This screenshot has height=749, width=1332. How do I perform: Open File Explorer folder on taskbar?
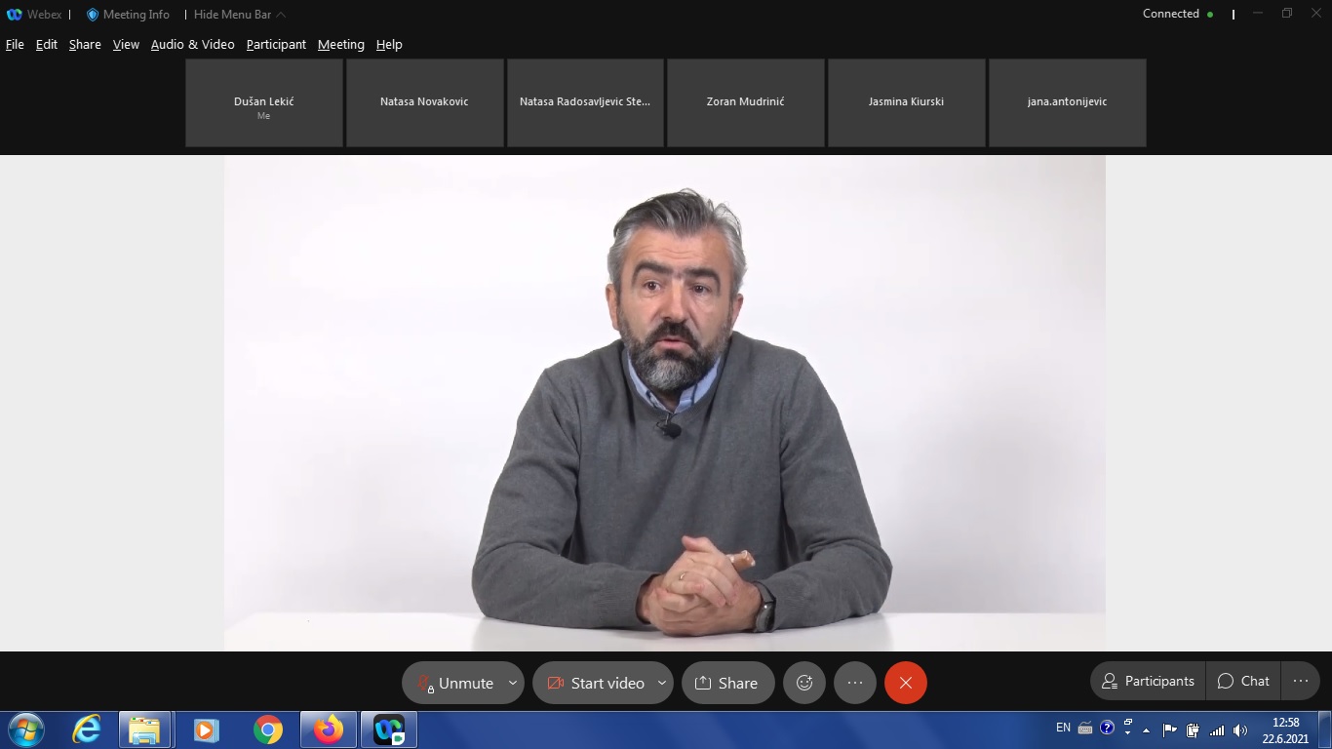[x=144, y=729]
